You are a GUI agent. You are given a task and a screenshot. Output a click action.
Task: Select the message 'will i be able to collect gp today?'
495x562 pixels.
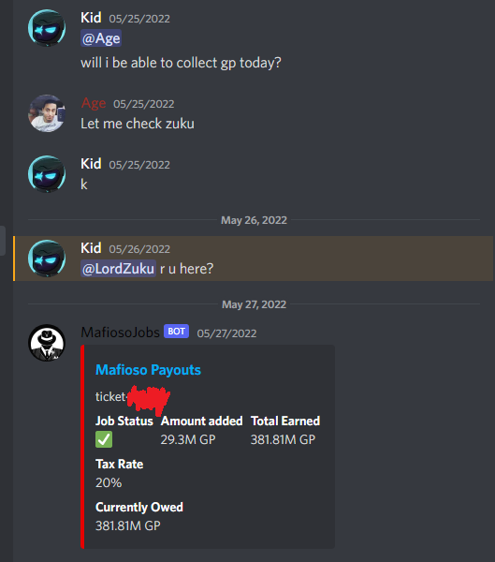181,63
